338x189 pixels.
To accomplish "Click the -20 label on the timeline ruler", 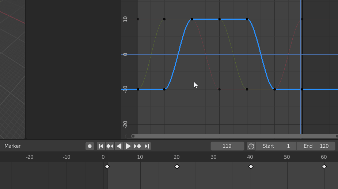I will click(30, 157).
